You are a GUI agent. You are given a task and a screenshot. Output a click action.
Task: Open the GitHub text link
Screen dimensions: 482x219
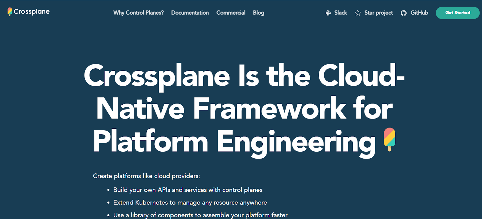point(419,13)
